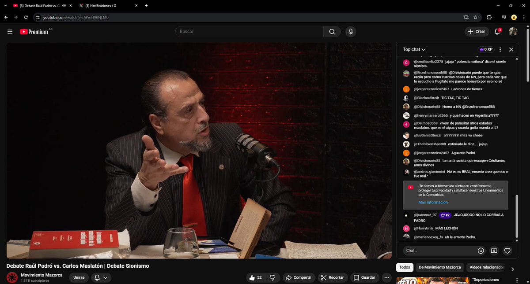Select the Videos relacionados filter chip
The image size is (530, 284).
487,267
